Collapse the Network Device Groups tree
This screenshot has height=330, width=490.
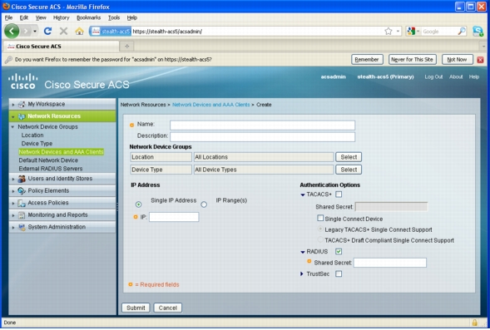12,126
